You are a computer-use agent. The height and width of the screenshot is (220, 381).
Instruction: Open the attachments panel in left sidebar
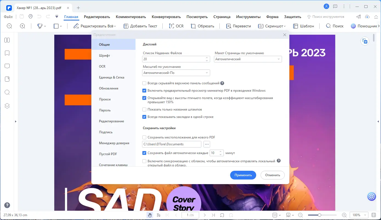(x=7, y=79)
